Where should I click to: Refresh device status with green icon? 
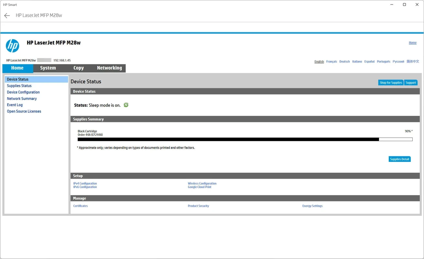click(x=126, y=105)
